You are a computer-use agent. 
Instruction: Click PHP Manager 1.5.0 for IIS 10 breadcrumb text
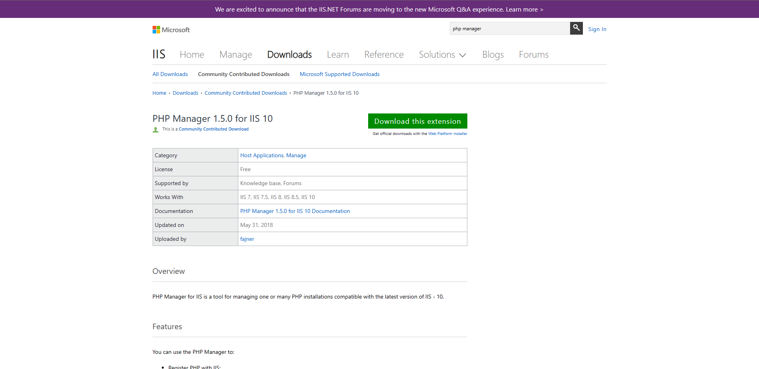click(326, 93)
